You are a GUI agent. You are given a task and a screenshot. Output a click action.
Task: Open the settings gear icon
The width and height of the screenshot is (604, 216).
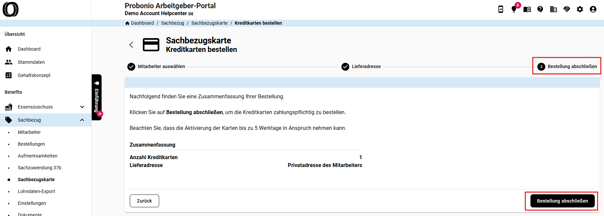click(x=580, y=9)
